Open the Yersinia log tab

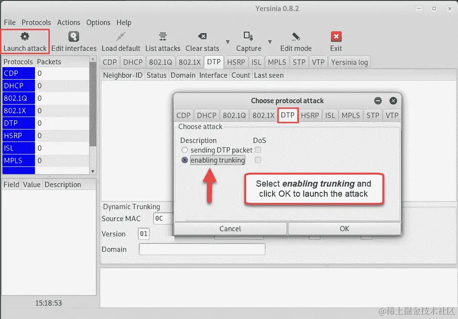coord(349,62)
